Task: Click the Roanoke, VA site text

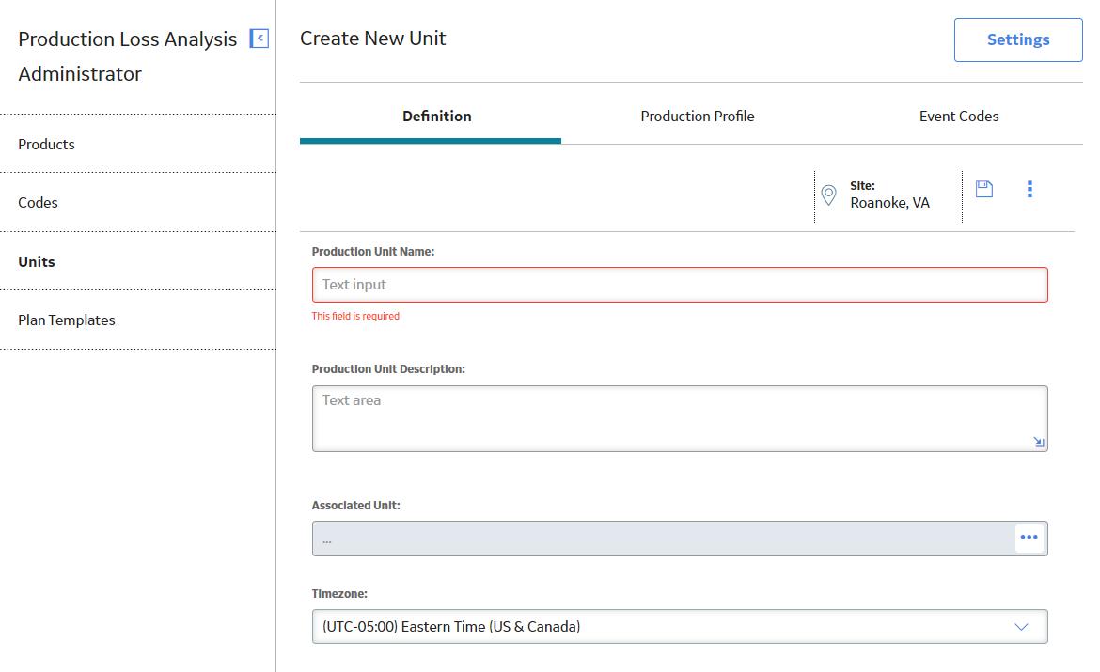Action: click(x=889, y=203)
